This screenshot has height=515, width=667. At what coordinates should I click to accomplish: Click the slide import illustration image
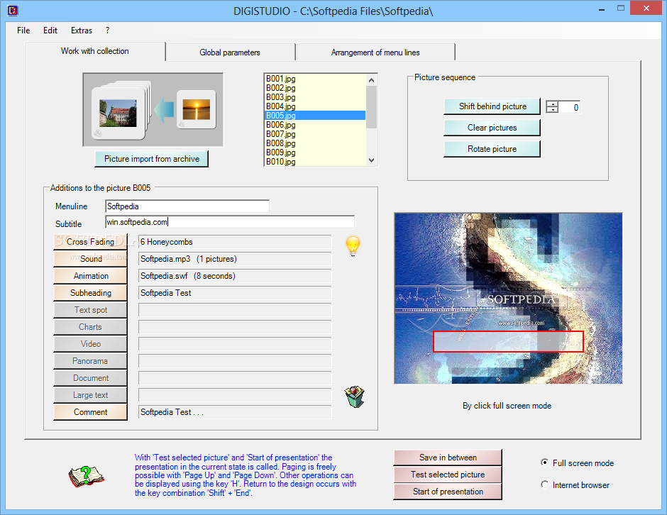click(x=153, y=110)
